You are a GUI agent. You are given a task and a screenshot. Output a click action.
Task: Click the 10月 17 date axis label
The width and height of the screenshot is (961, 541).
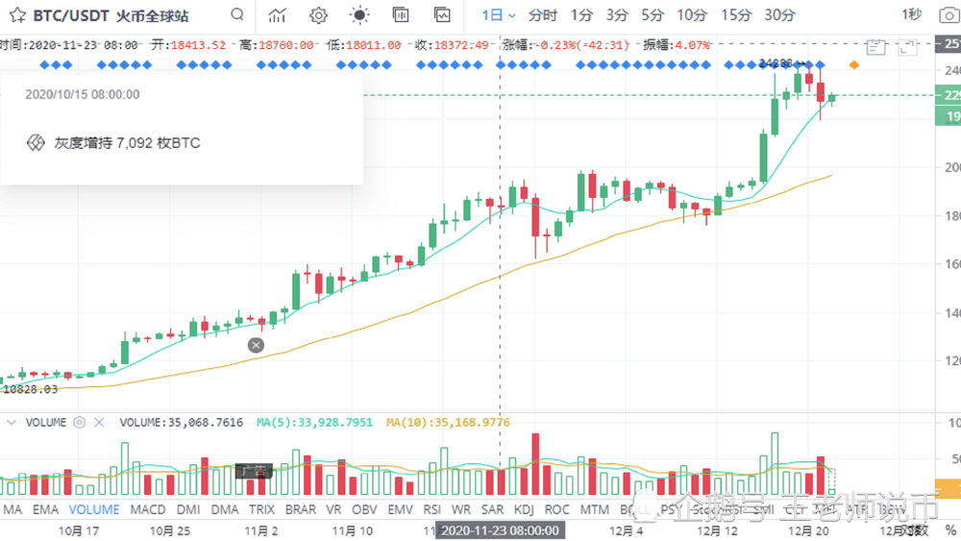pos(79,530)
